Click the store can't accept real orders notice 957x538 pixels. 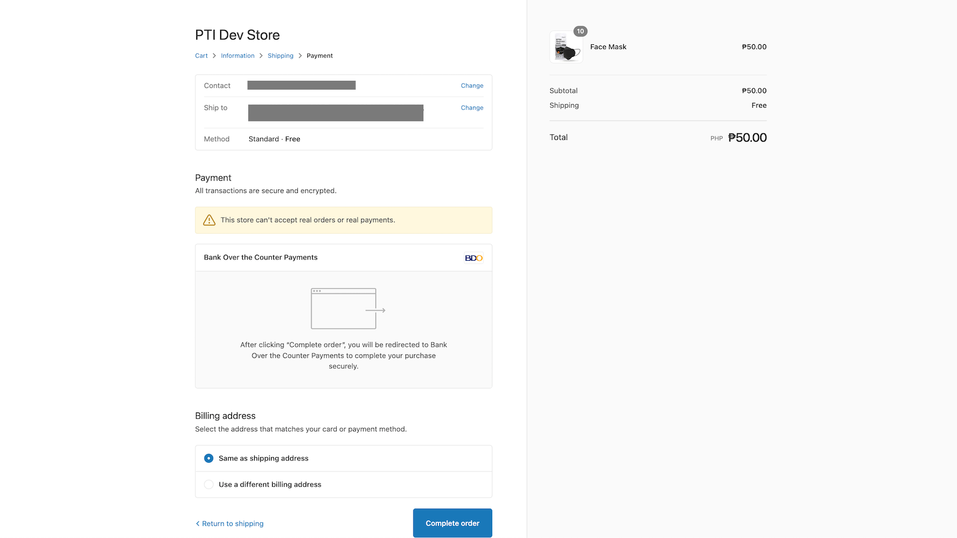tap(343, 220)
